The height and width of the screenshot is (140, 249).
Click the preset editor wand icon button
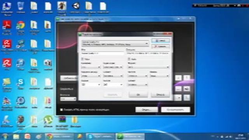click(187, 98)
